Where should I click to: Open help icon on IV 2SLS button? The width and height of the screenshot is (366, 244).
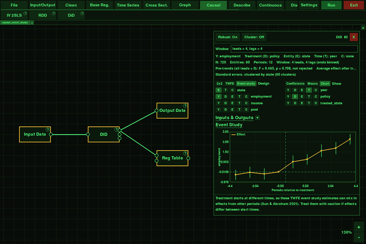(25, 14)
